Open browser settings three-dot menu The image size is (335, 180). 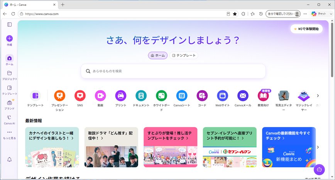point(305,14)
